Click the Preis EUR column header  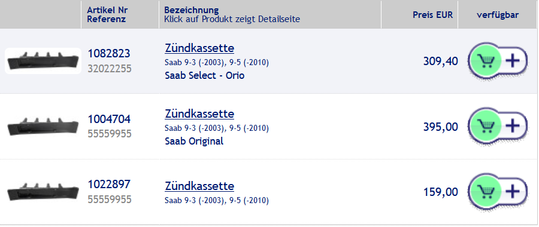[x=433, y=15]
